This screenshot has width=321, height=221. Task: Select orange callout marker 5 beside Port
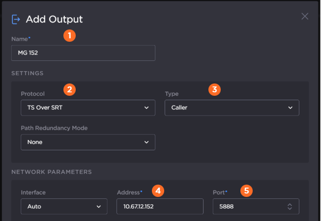point(247,190)
